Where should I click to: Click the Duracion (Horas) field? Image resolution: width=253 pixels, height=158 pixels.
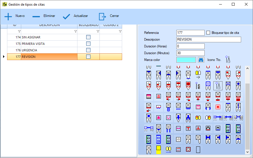pos(191,46)
